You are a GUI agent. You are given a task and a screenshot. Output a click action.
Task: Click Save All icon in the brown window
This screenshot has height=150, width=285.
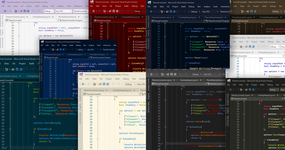point(255,11)
